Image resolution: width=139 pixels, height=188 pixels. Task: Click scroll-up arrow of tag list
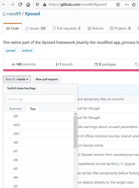point(75,114)
